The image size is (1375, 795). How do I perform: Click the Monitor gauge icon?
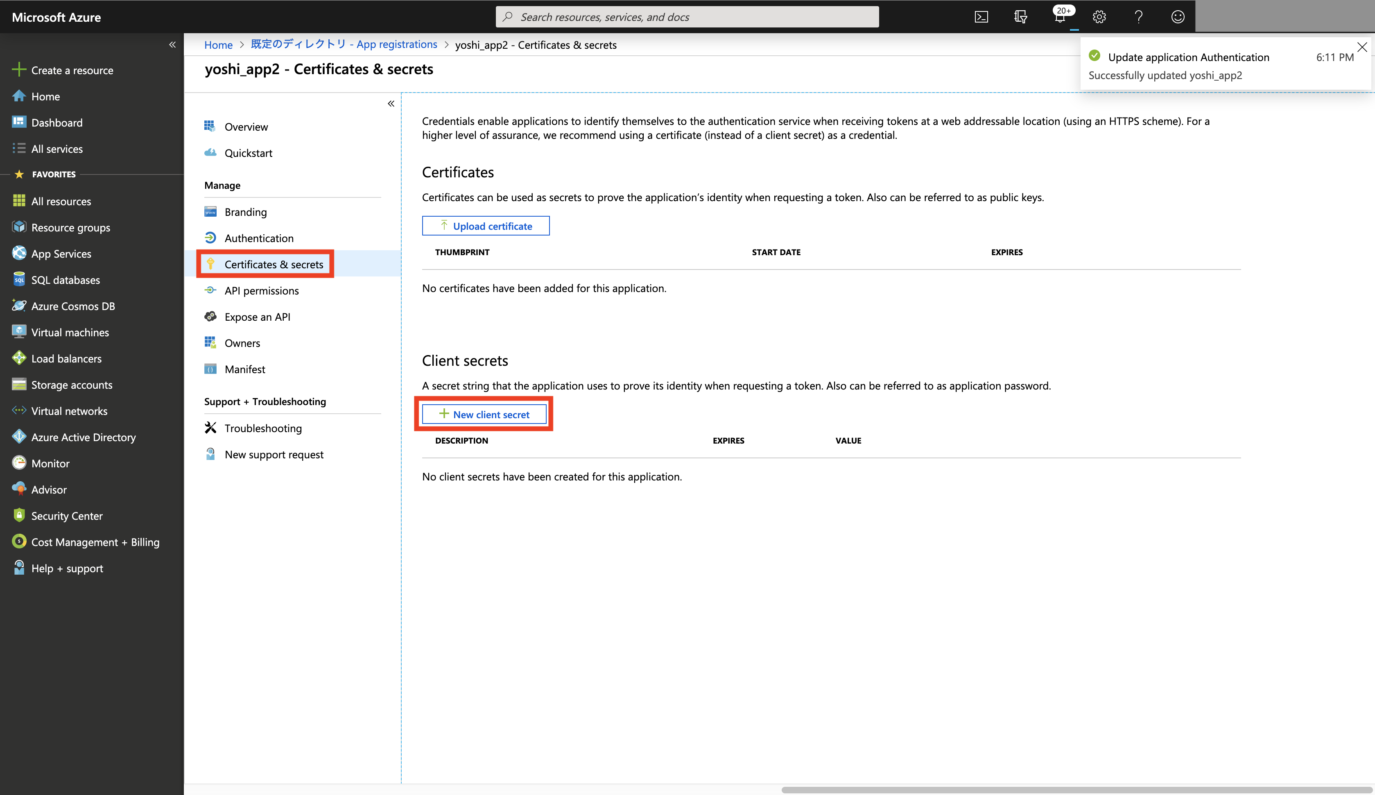click(19, 463)
